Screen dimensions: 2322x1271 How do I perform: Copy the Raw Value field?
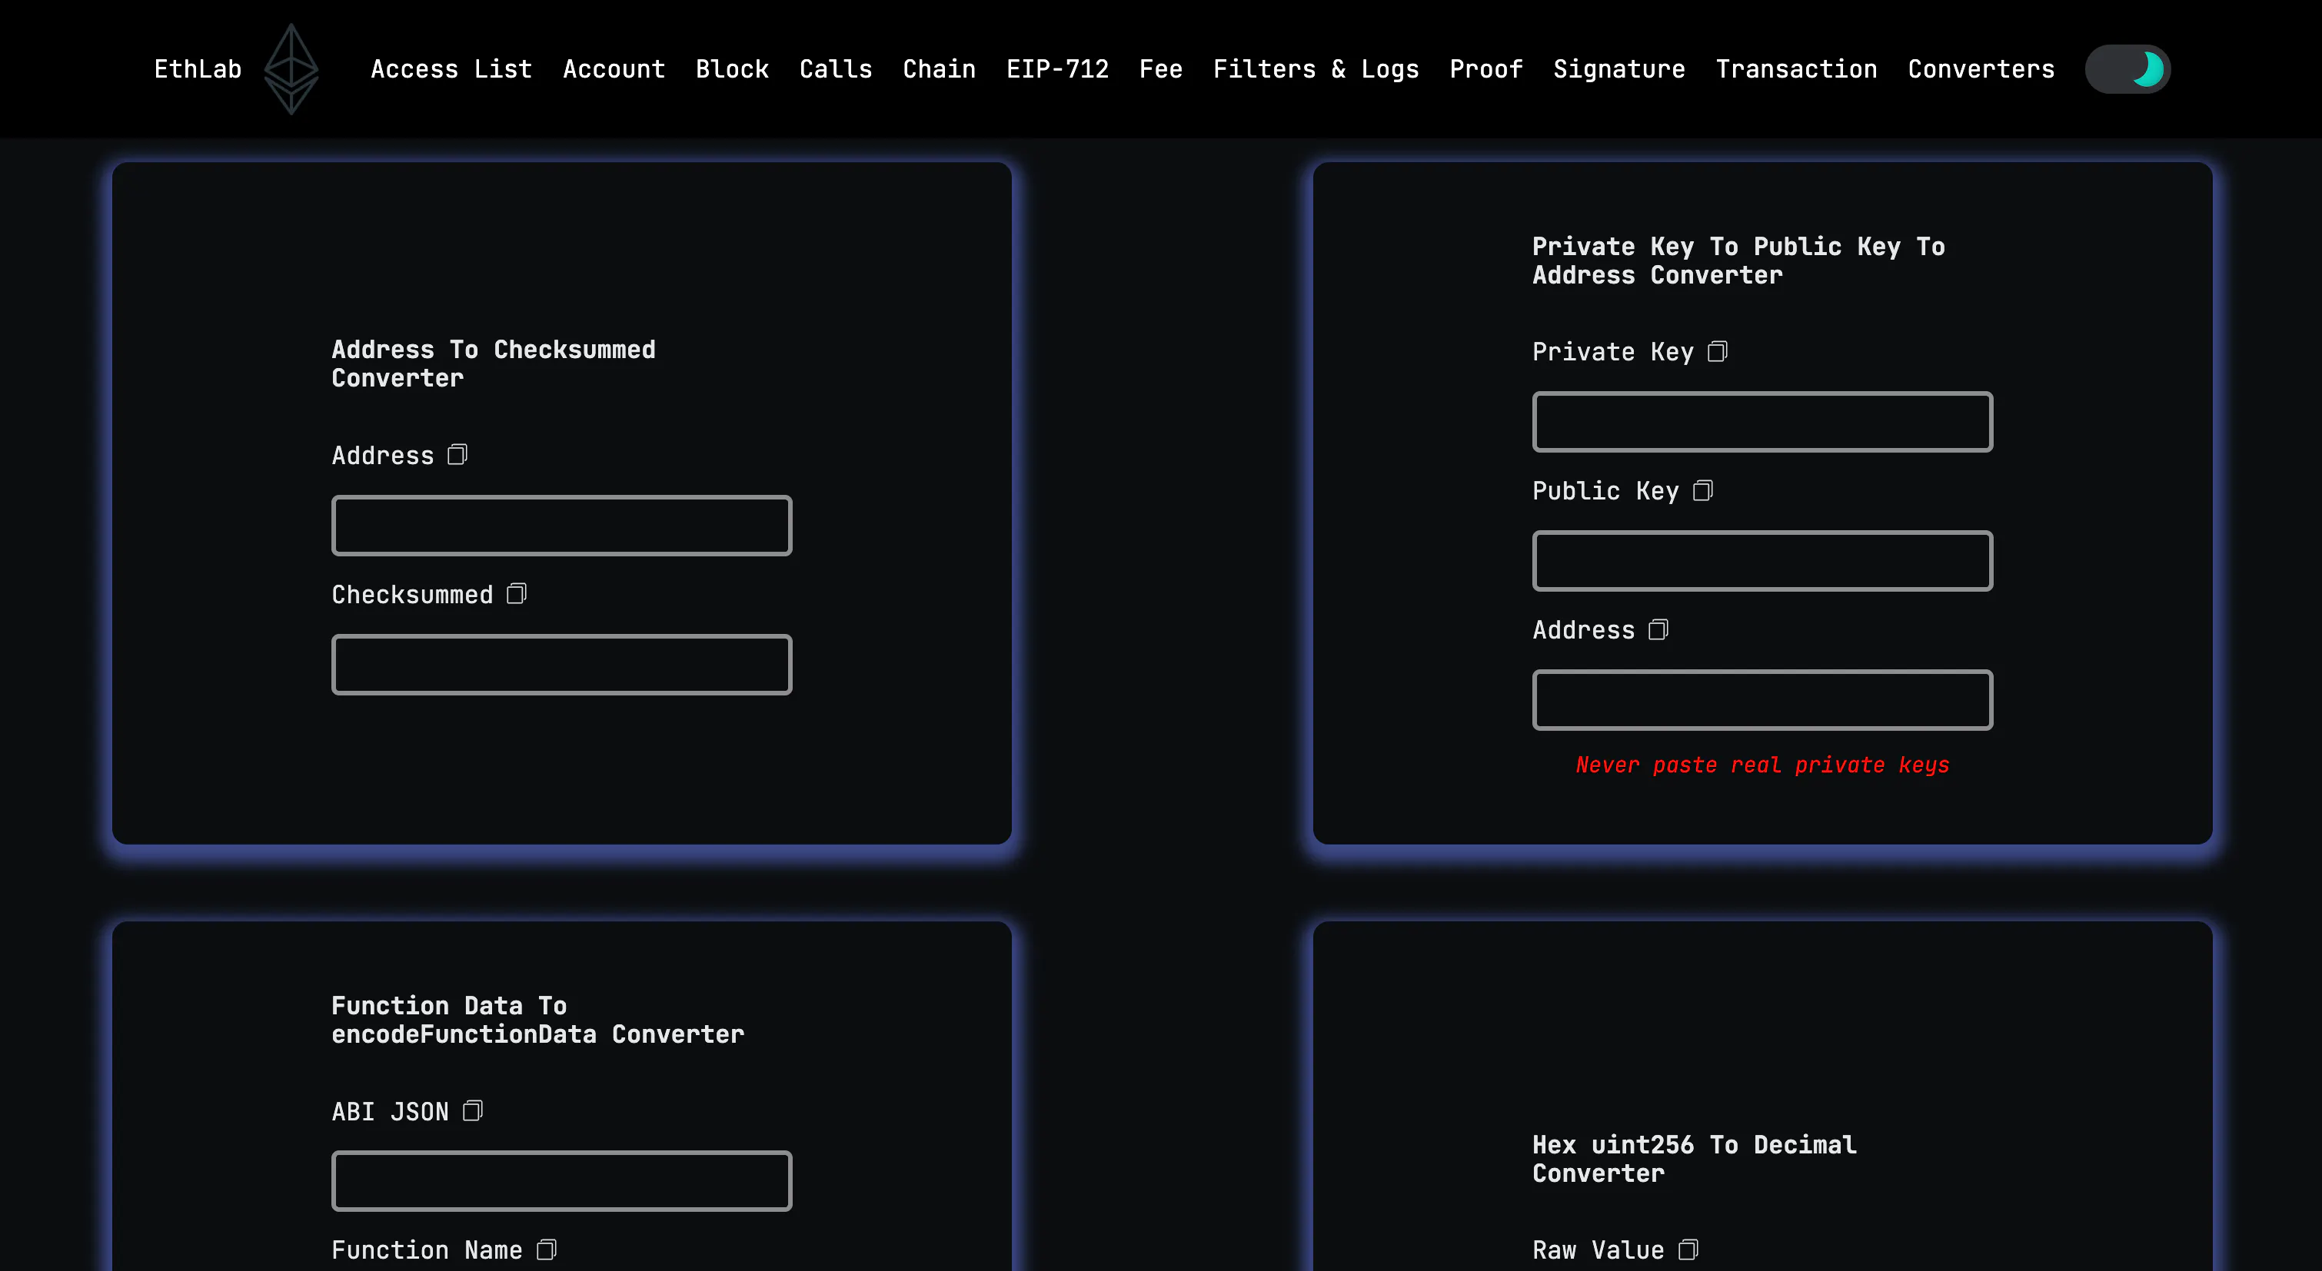coord(1688,1249)
